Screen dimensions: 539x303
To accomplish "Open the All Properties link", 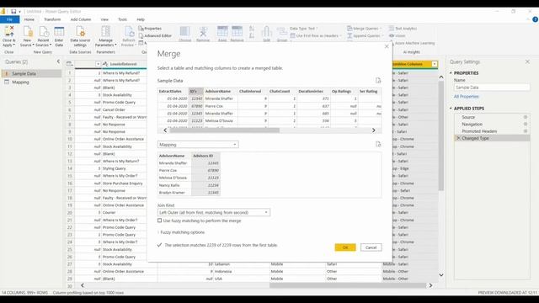I will (x=466, y=97).
